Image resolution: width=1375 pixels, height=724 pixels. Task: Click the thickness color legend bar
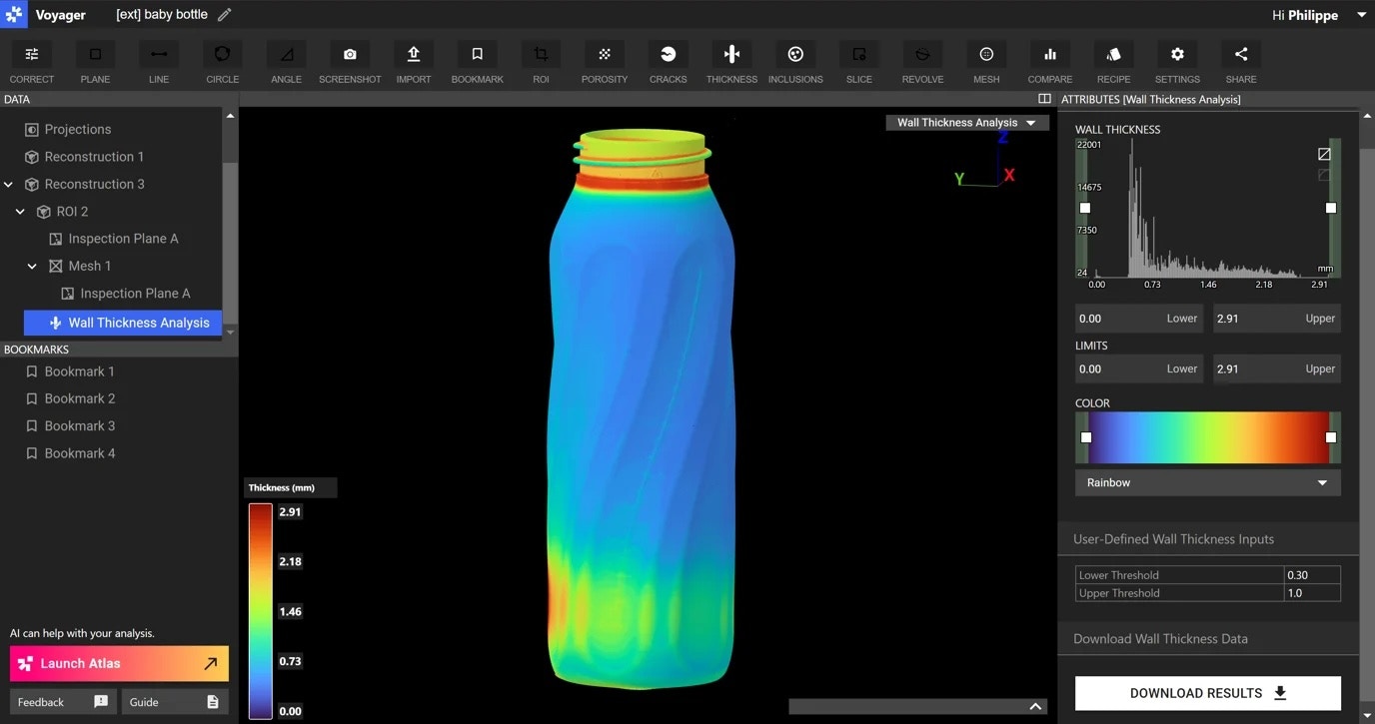(x=260, y=611)
